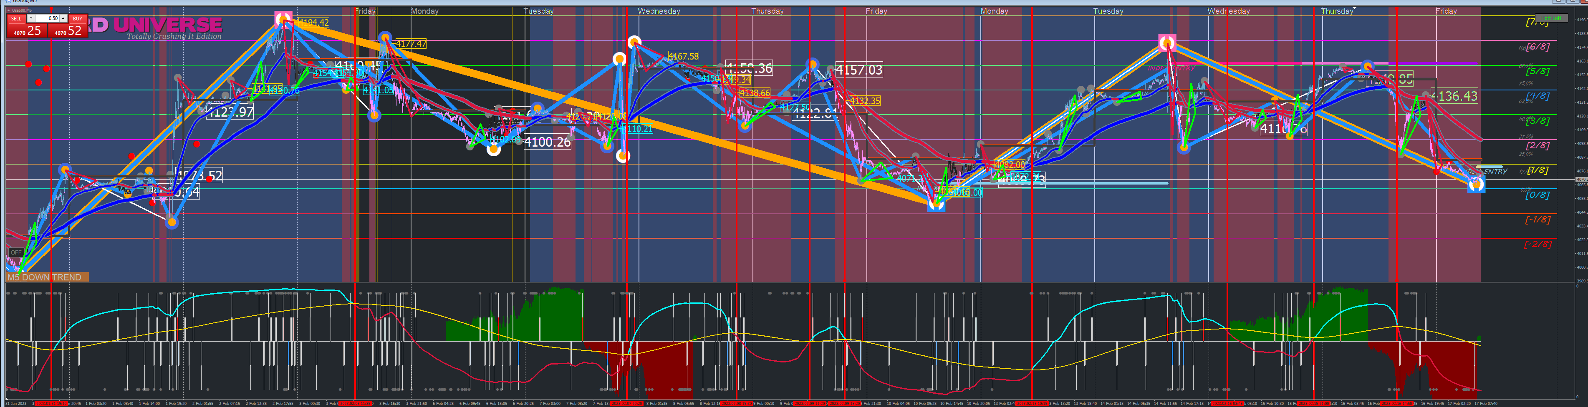The width and height of the screenshot is (1588, 407).
Task: Click the SELL button in the one-click panel
Action: 16,18
